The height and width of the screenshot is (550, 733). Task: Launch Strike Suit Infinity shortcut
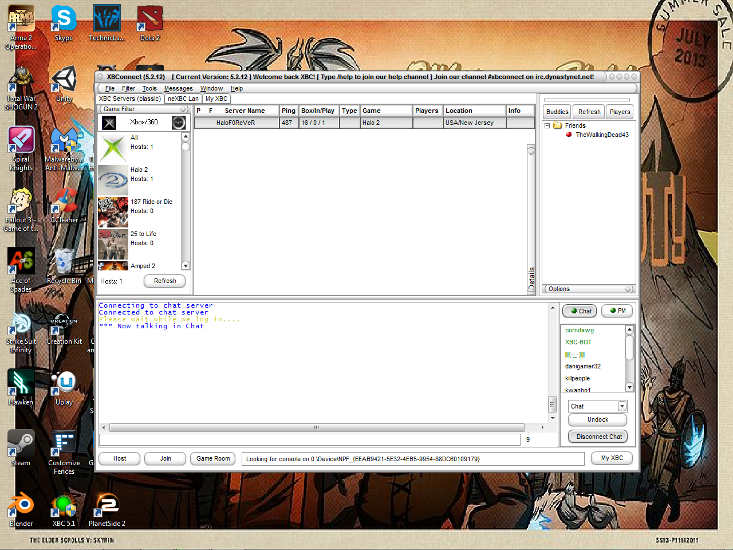click(x=21, y=331)
